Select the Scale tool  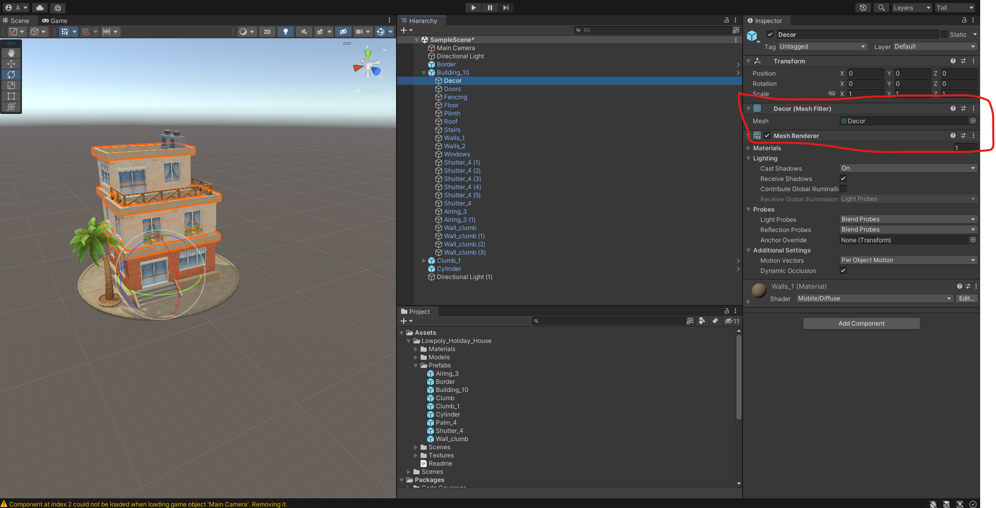pyautogui.click(x=11, y=85)
